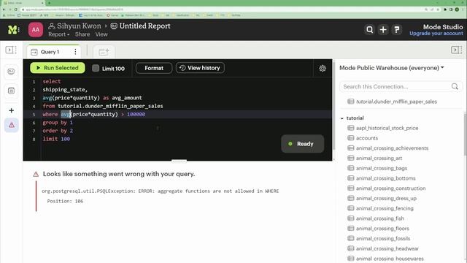467x263 pixels.
Task: Add a new query tab icon
Action: click(104, 52)
